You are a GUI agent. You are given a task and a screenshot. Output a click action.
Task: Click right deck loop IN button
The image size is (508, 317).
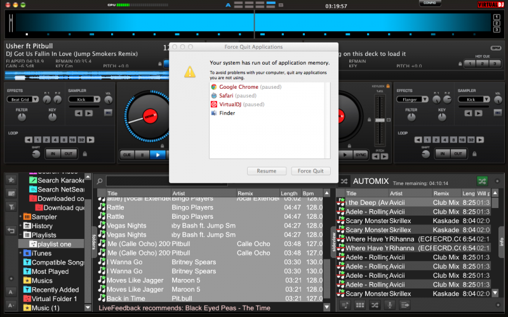tap(443, 153)
